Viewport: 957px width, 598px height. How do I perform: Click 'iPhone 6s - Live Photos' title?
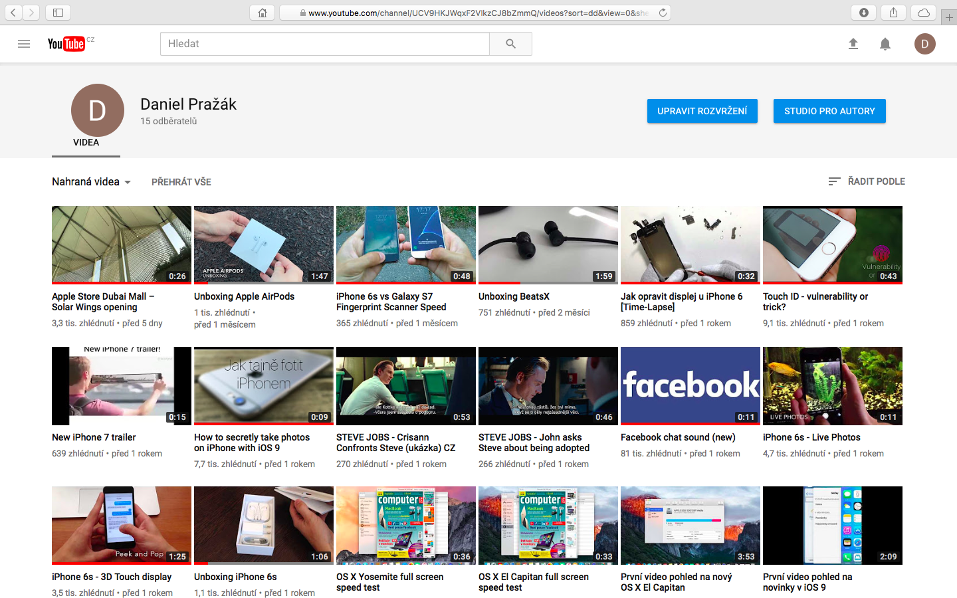[x=811, y=437]
